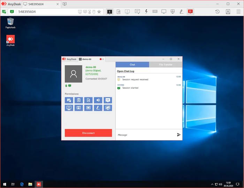Click the demo-00 user avatar image

(x=74, y=74)
